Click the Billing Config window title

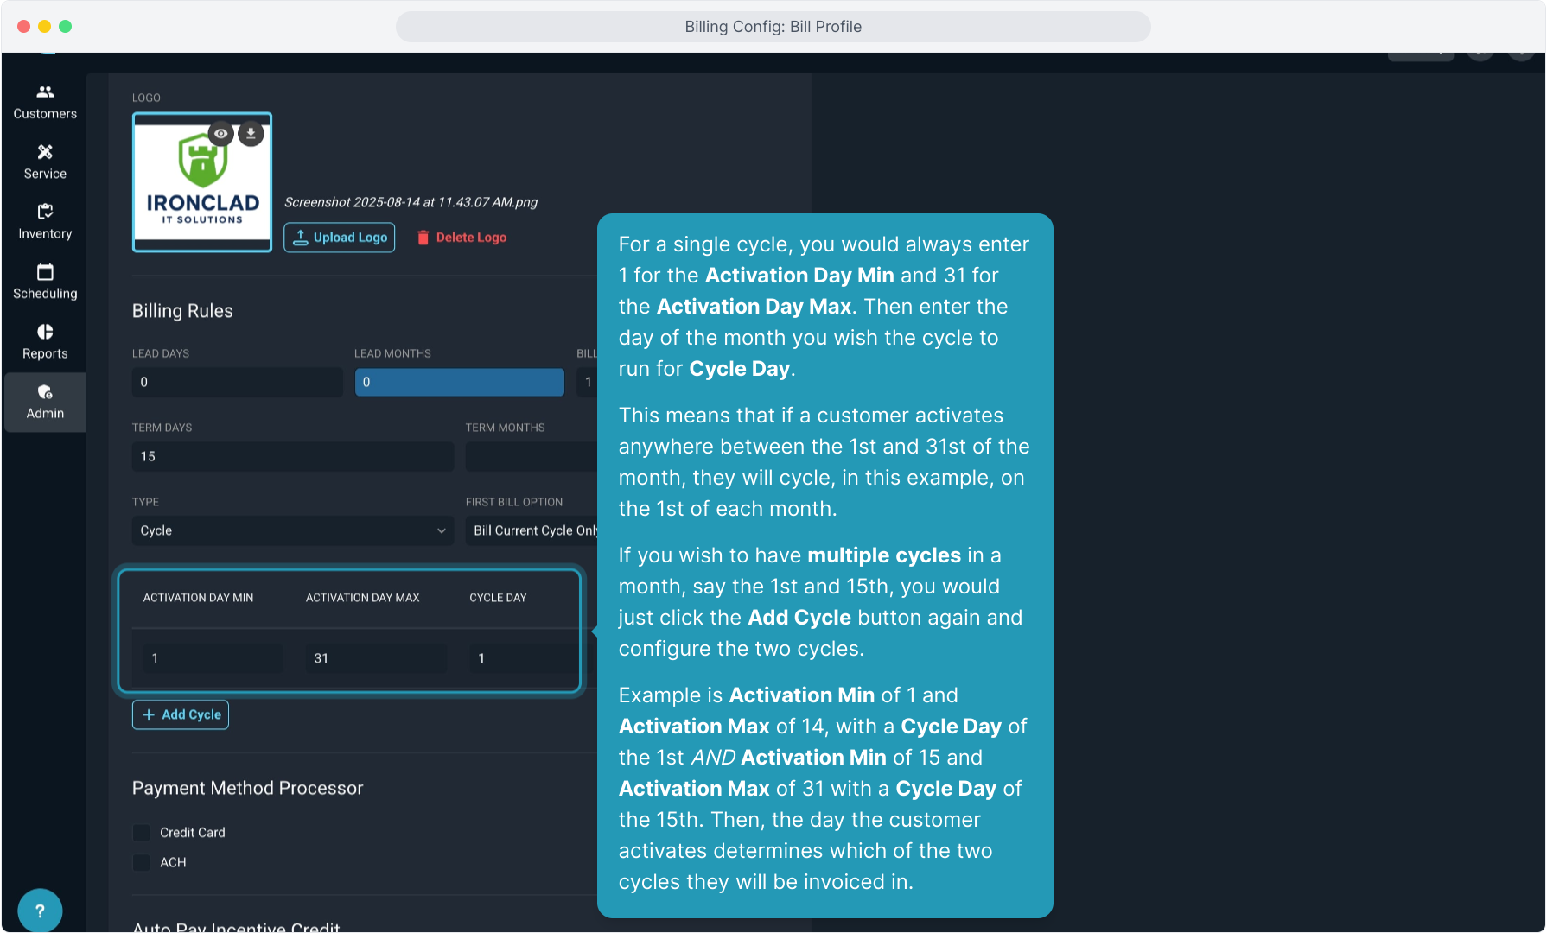(x=773, y=27)
